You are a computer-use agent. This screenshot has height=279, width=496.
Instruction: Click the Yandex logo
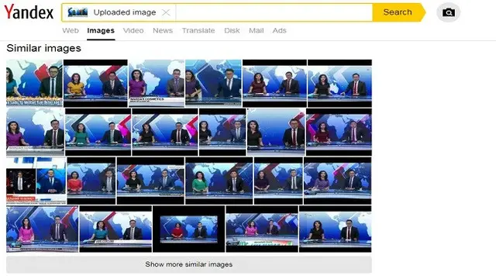(29, 12)
